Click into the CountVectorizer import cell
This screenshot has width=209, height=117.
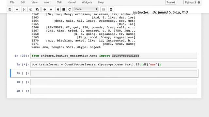pyautogui.click(x=114, y=56)
